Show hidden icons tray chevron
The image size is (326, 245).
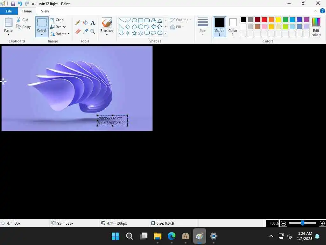click(271, 236)
